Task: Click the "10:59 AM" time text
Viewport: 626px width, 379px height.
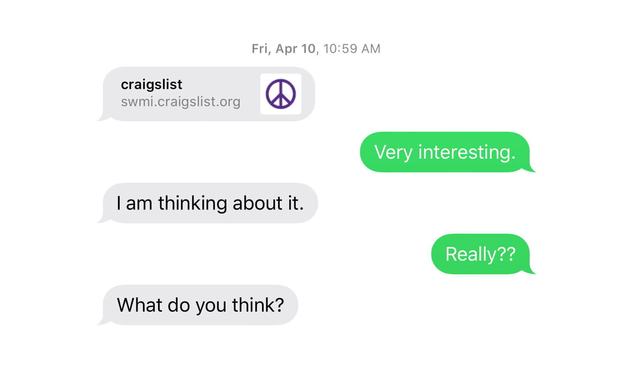Action: [352, 49]
